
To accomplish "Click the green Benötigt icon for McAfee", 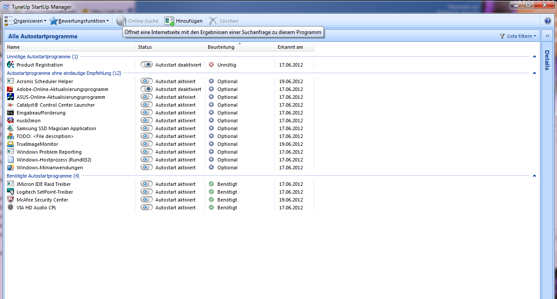I will 211,200.
